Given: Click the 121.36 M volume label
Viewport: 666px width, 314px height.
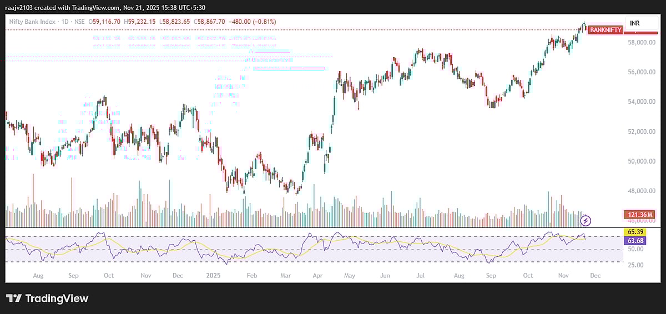Looking at the screenshot, I should [640, 215].
